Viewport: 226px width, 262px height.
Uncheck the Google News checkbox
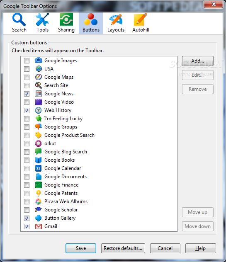click(27, 94)
